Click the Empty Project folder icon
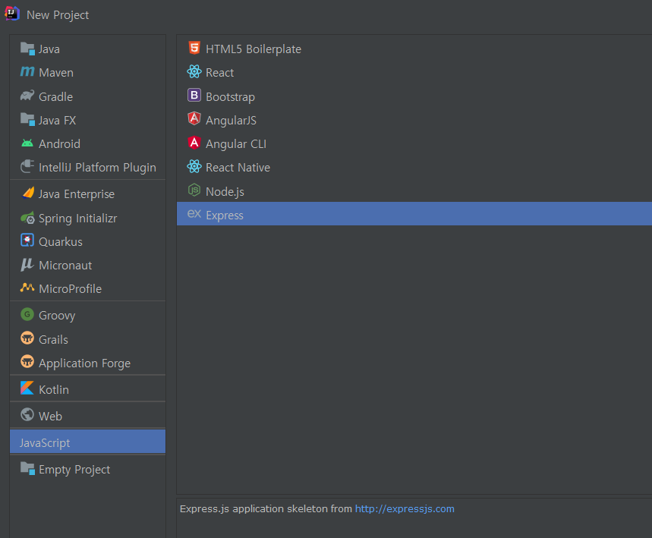This screenshot has width=652, height=538. click(x=27, y=468)
